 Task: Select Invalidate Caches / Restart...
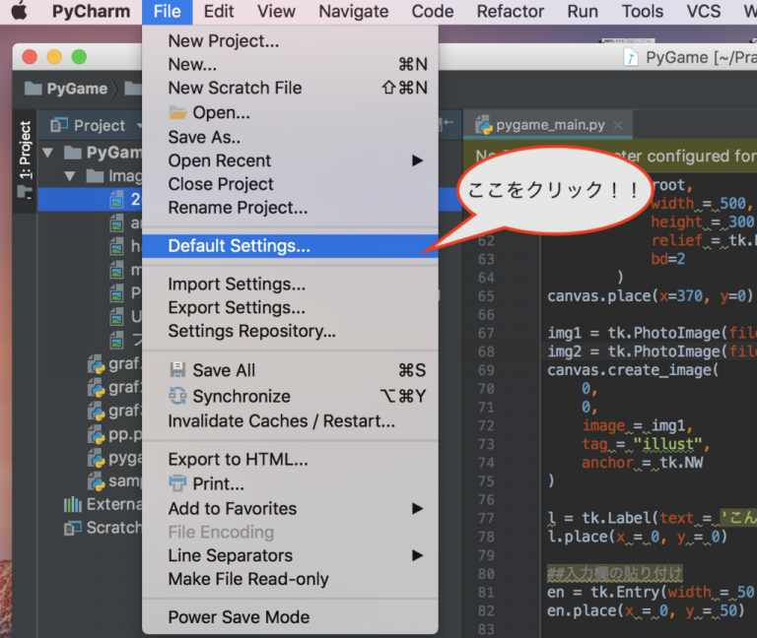click(290, 421)
